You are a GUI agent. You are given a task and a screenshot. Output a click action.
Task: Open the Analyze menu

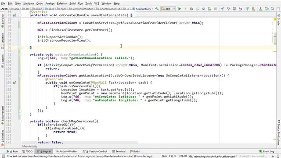[50, 4]
